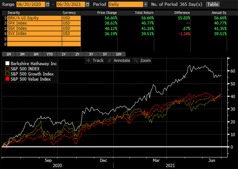Expand the Period dropdown arrow
Screen dimensions: 238x169
145,4
